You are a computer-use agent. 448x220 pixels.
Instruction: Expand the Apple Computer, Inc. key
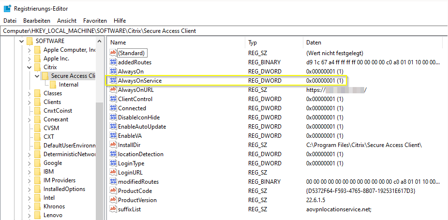[x=29, y=50]
